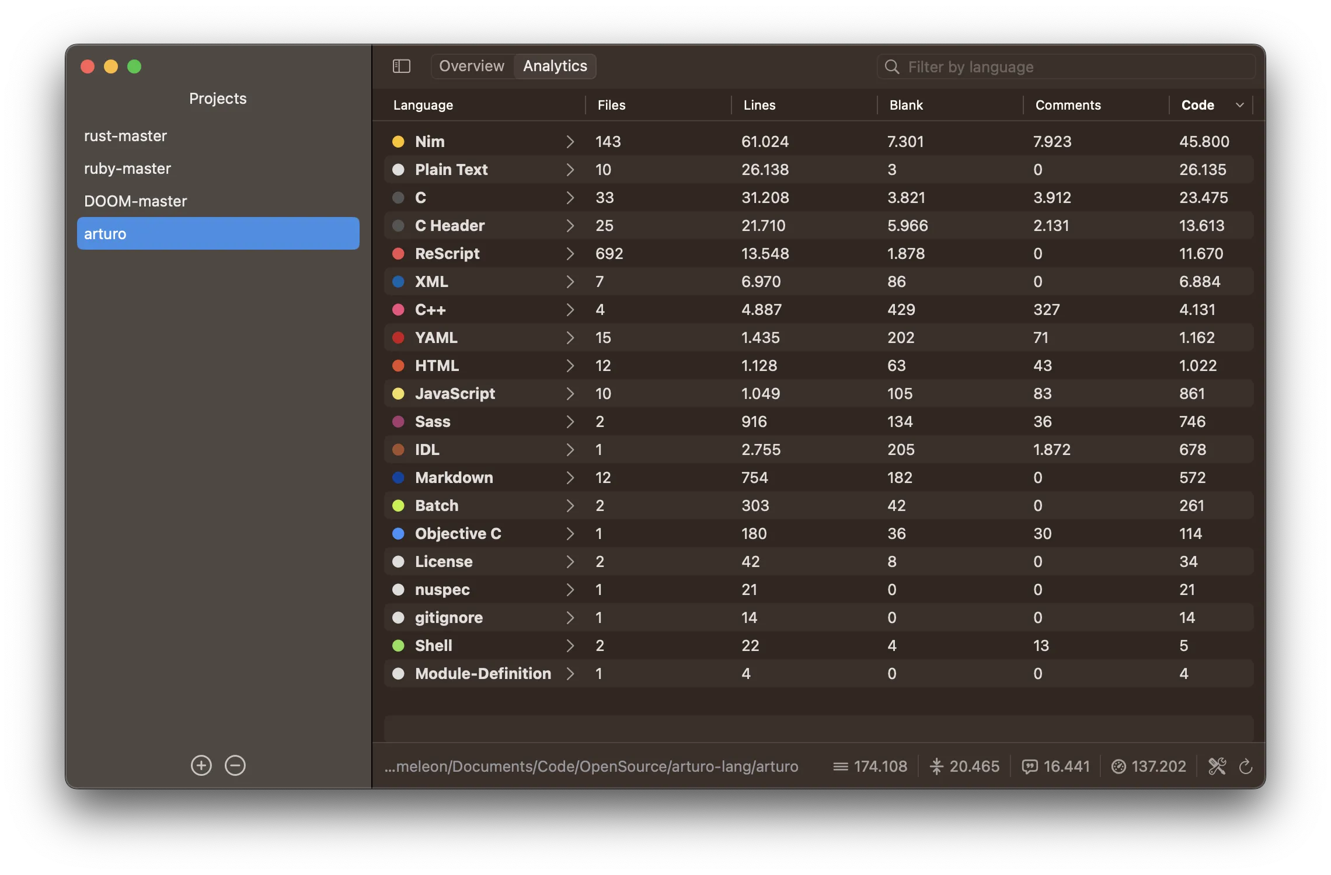Expand the Nim language row chevron
This screenshot has height=875, width=1331.
[570, 142]
